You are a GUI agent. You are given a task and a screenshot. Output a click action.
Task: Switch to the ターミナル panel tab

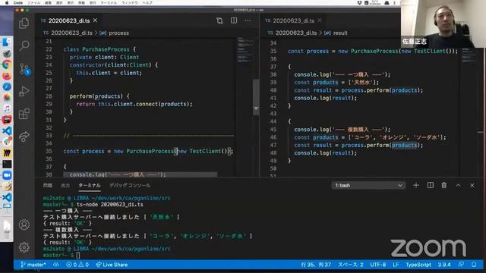[90, 185]
